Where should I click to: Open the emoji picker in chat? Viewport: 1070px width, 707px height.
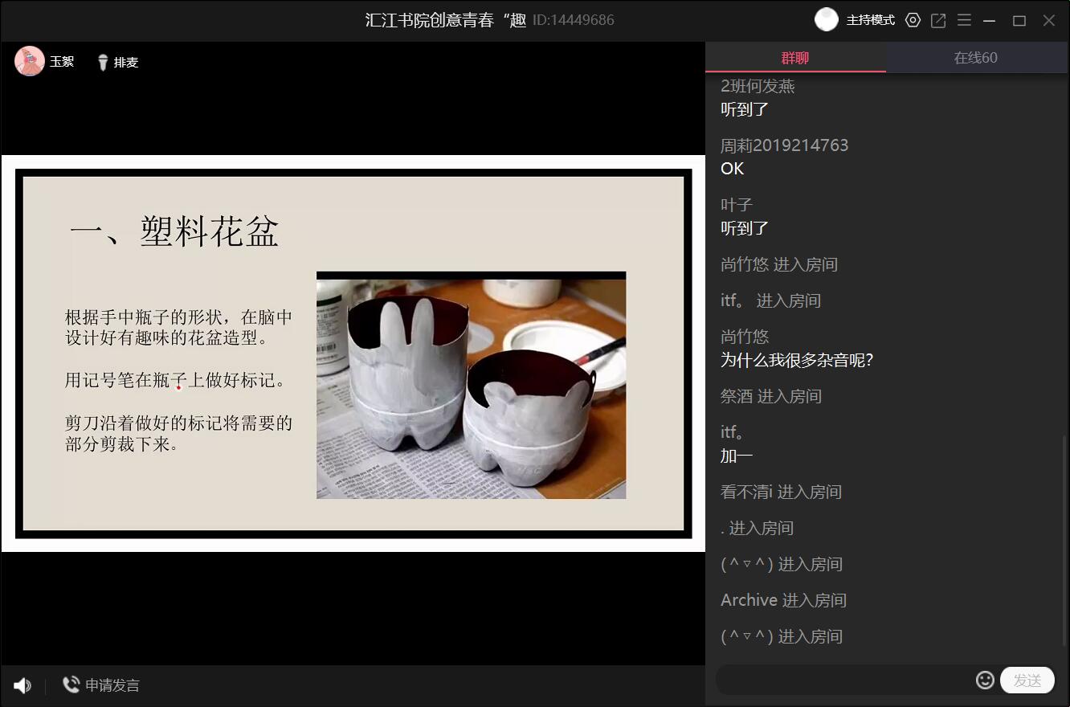tap(985, 680)
